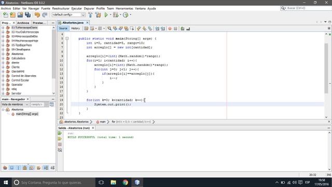Click Find Next Occurrence editor icon

click(x=121, y=29)
